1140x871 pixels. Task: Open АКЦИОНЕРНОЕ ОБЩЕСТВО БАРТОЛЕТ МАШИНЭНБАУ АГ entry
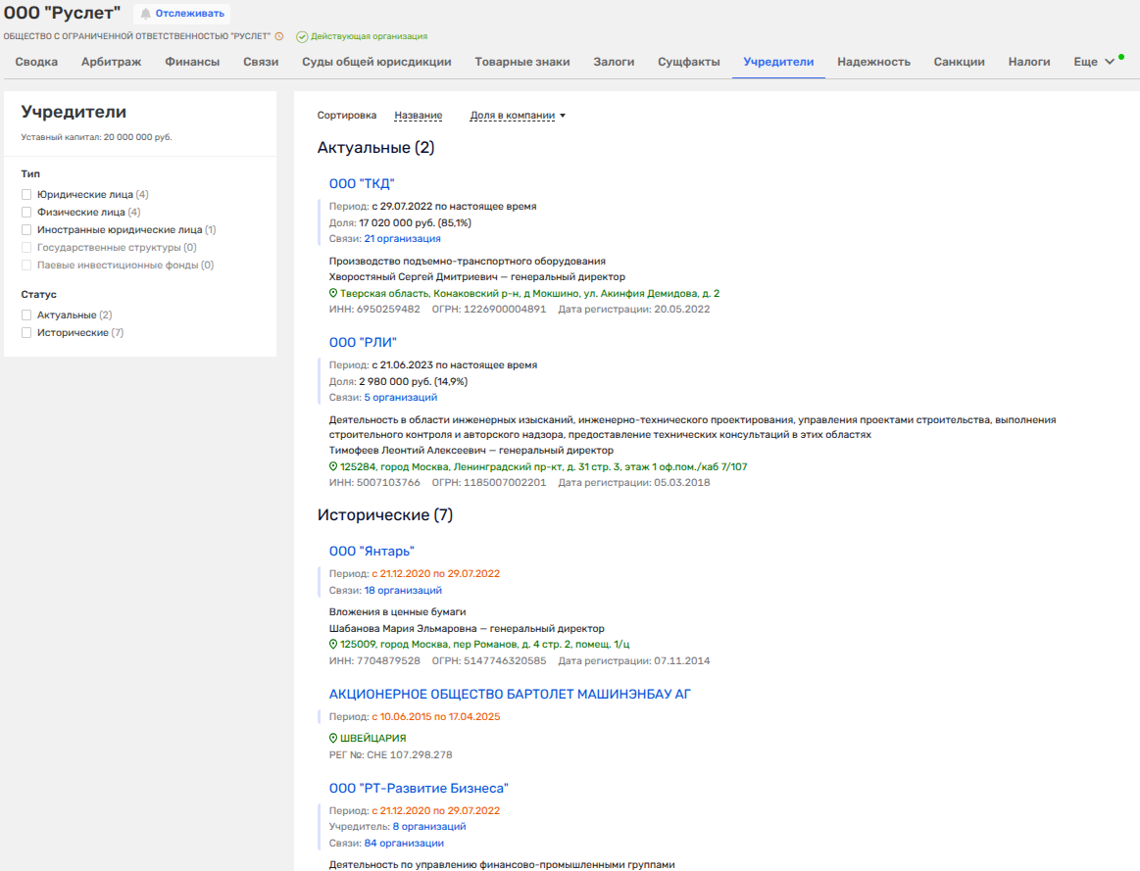tap(510, 694)
